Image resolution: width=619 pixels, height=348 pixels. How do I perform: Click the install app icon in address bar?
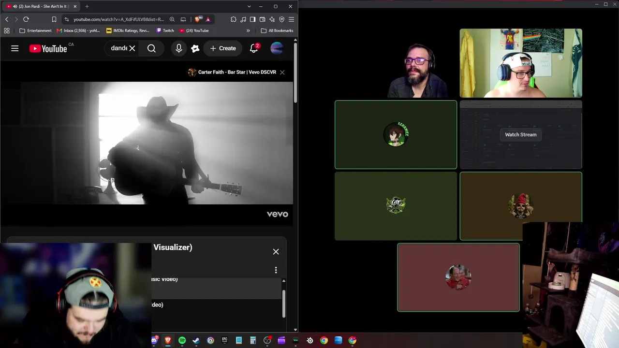pos(183,19)
